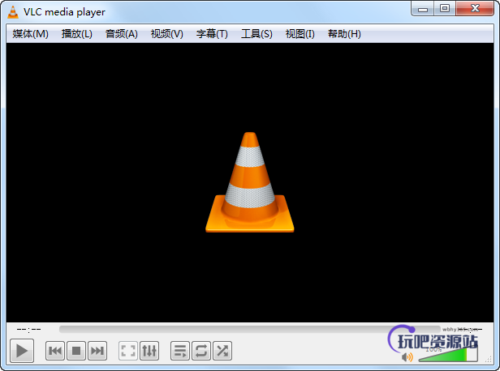Open the 字幕(T) menu
This screenshot has height=371, width=500.
(x=212, y=34)
